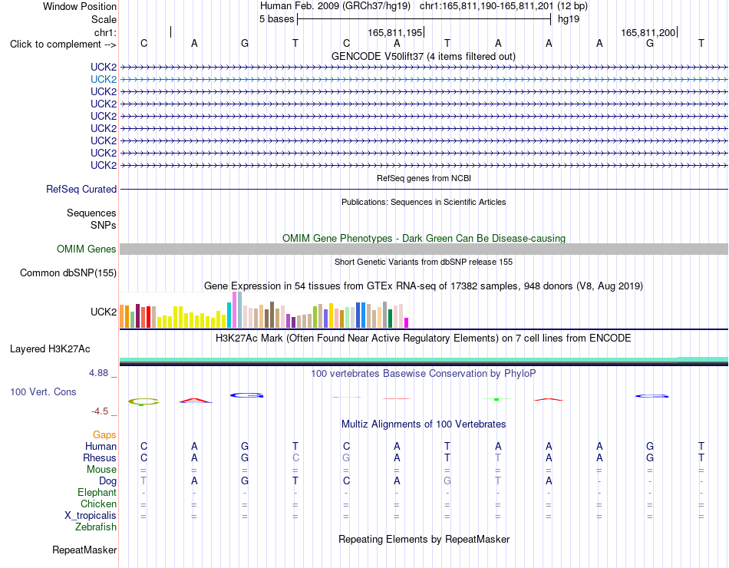Click the Dog species row label
This screenshot has width=729, height=568.
tap(107, 481)
